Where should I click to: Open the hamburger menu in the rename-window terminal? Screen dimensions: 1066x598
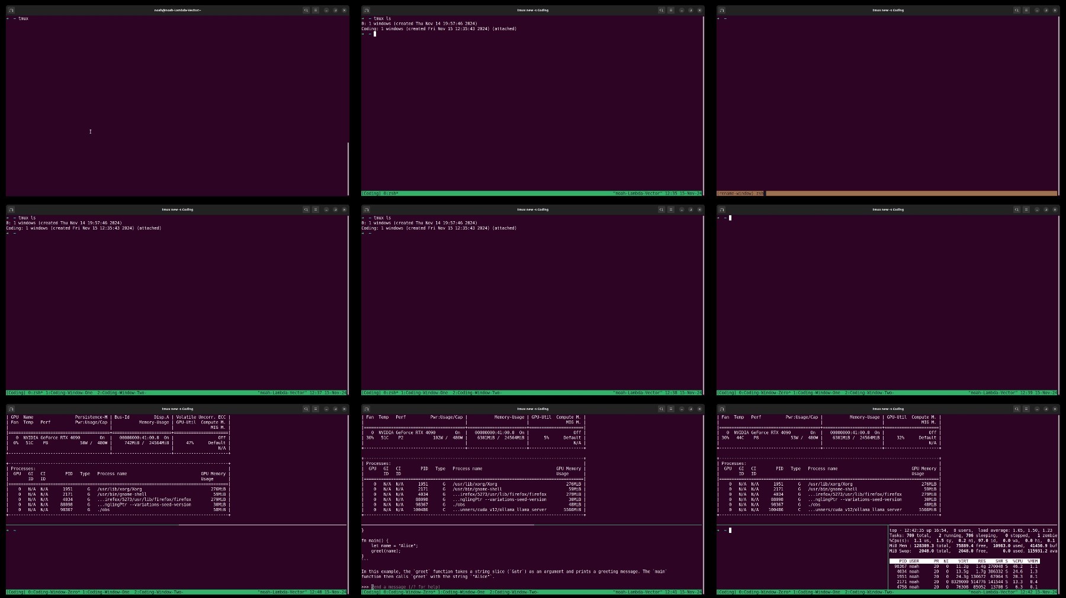click(1026, 10)
